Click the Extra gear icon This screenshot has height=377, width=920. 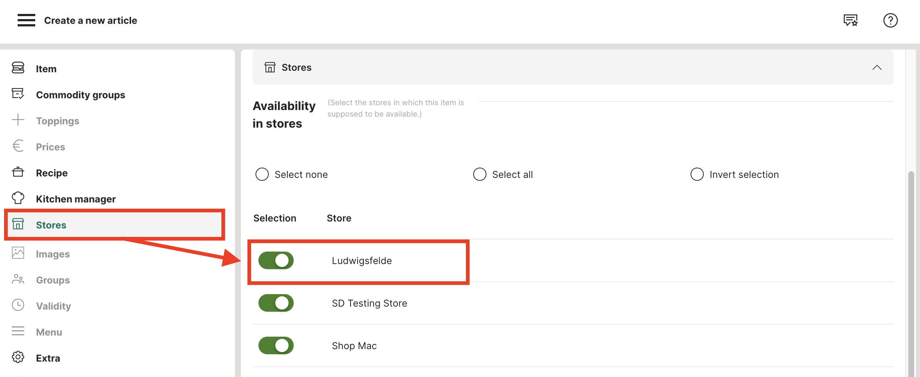pos(18,357)
